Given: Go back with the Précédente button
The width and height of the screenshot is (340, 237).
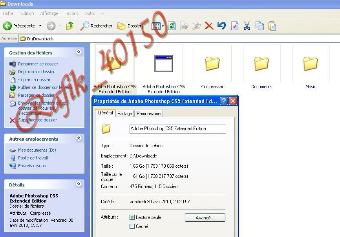Looking at the screenshot, I should click(19, 26).
